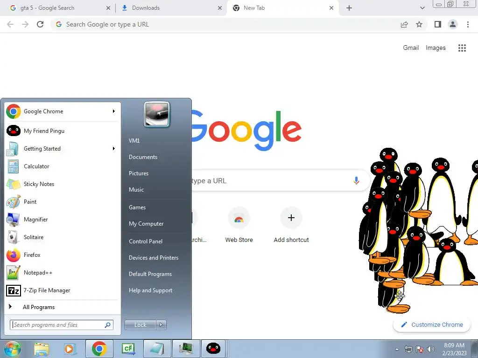
Task: Open shutdown options arrow beside Lock
Action: pos(161,325)
